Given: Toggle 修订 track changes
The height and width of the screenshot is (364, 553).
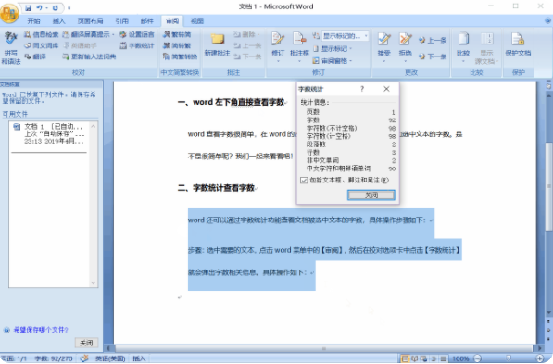Looking at the screenshot, I should point(278,47).
